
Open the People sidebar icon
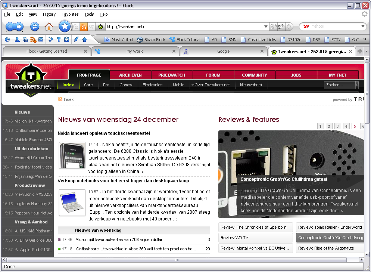click(17, 40)
